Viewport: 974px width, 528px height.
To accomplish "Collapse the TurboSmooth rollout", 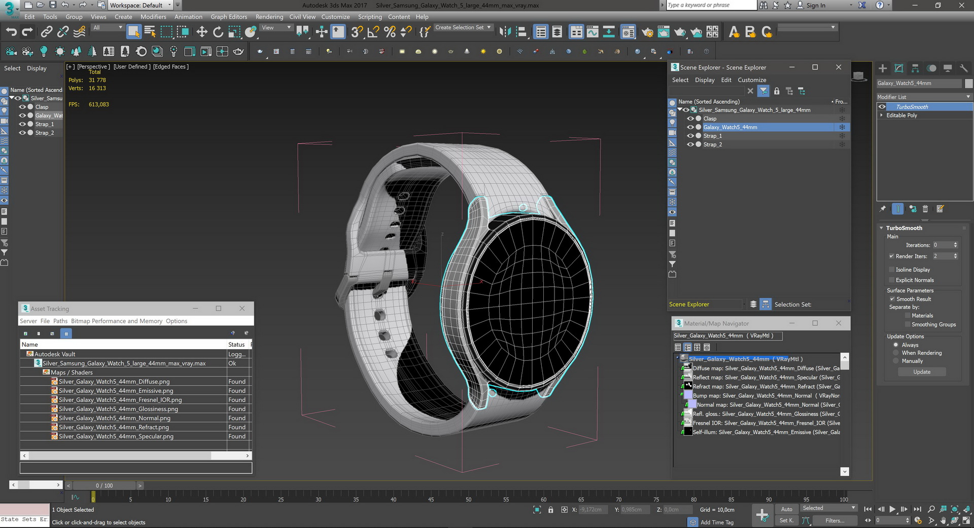I will tap(882, 228).
